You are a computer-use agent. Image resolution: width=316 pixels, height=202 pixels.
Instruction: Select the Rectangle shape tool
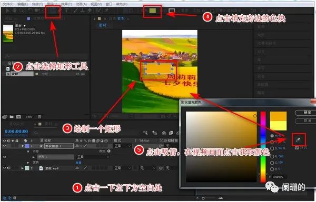pyautogui.click(x=53, y=11)
